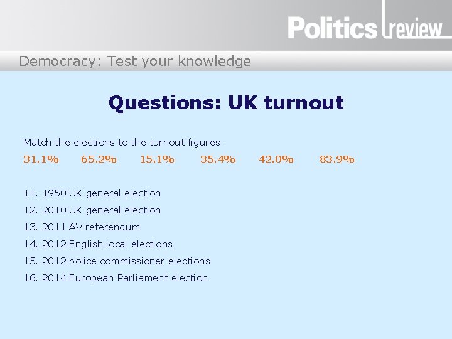
Task: Select the 65.2% turnout figure
Action: tap(99, 159)
